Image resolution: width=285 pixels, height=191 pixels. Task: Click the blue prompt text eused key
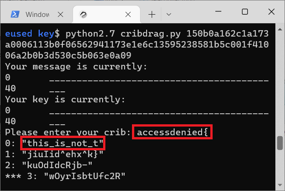[30, 34]
